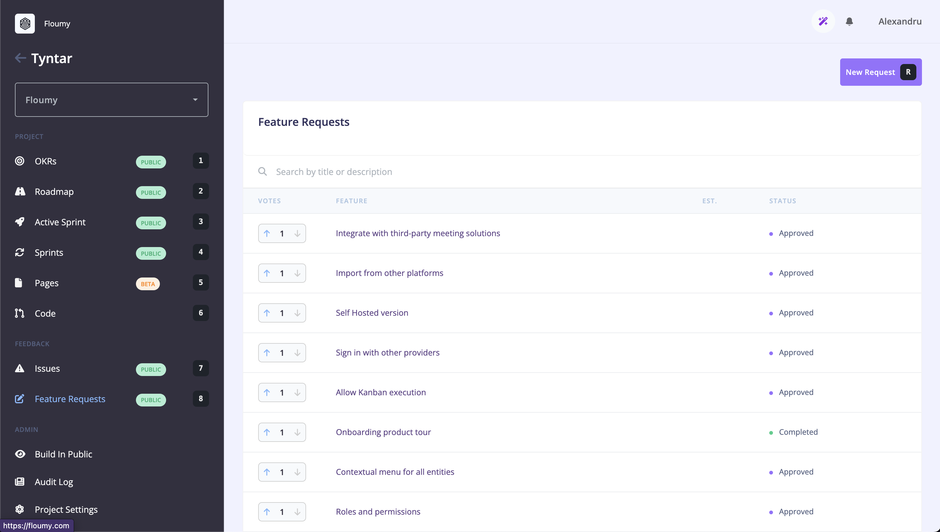The height and width of the screenshot is (532, 940).
Task: Sort requests by the Votes column header
Action: point(269,201)
